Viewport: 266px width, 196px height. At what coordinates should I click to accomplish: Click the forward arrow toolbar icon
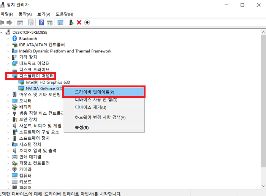tap(9, 22)
